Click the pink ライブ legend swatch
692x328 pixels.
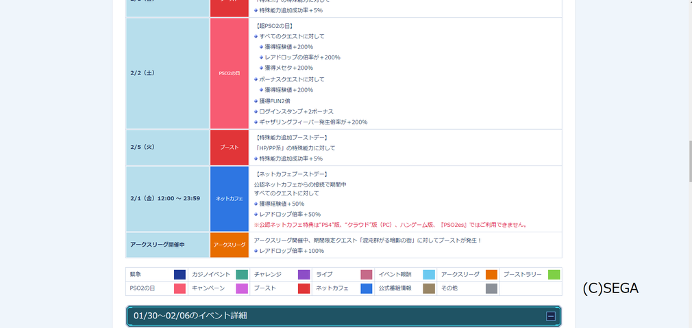point(367,275)
